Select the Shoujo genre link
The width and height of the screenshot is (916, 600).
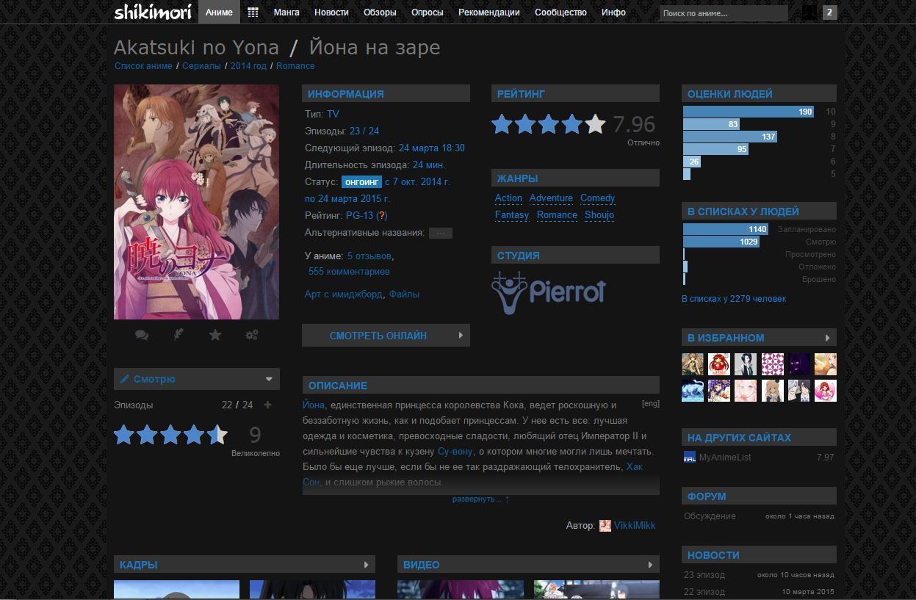tap(599, 215)
